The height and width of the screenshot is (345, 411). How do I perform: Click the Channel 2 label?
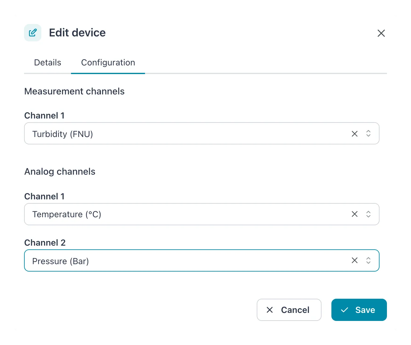(45, 243)
